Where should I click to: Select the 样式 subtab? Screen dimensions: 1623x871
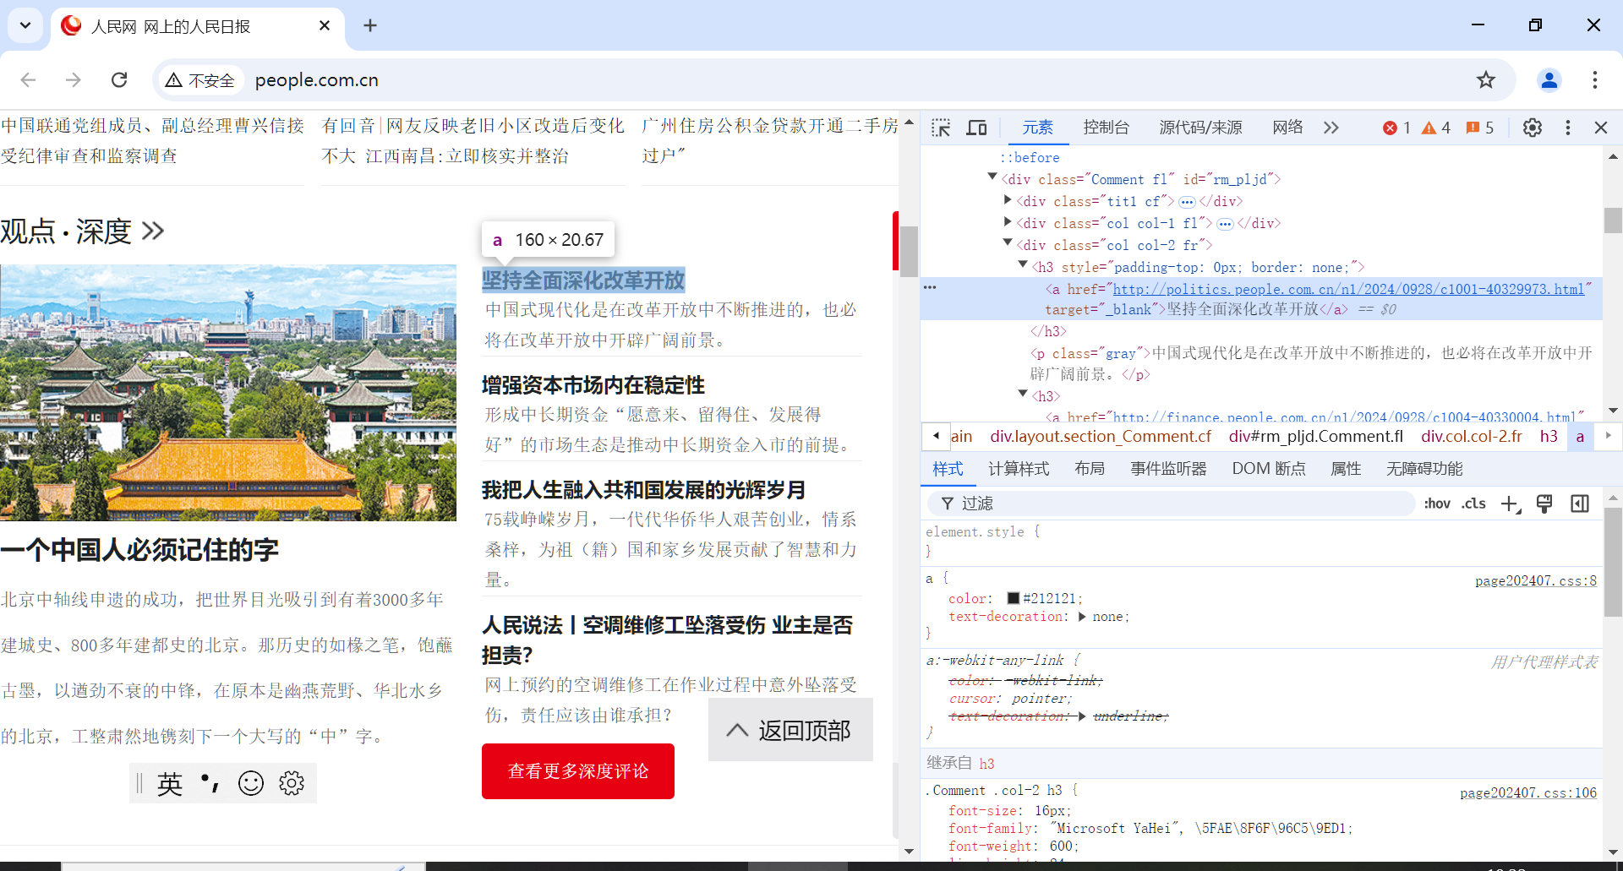click(x=948, y=469)
